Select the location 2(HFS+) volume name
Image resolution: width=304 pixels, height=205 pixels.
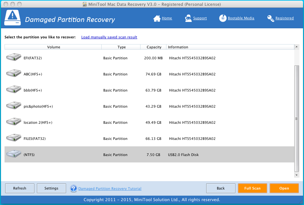[38, 122]
